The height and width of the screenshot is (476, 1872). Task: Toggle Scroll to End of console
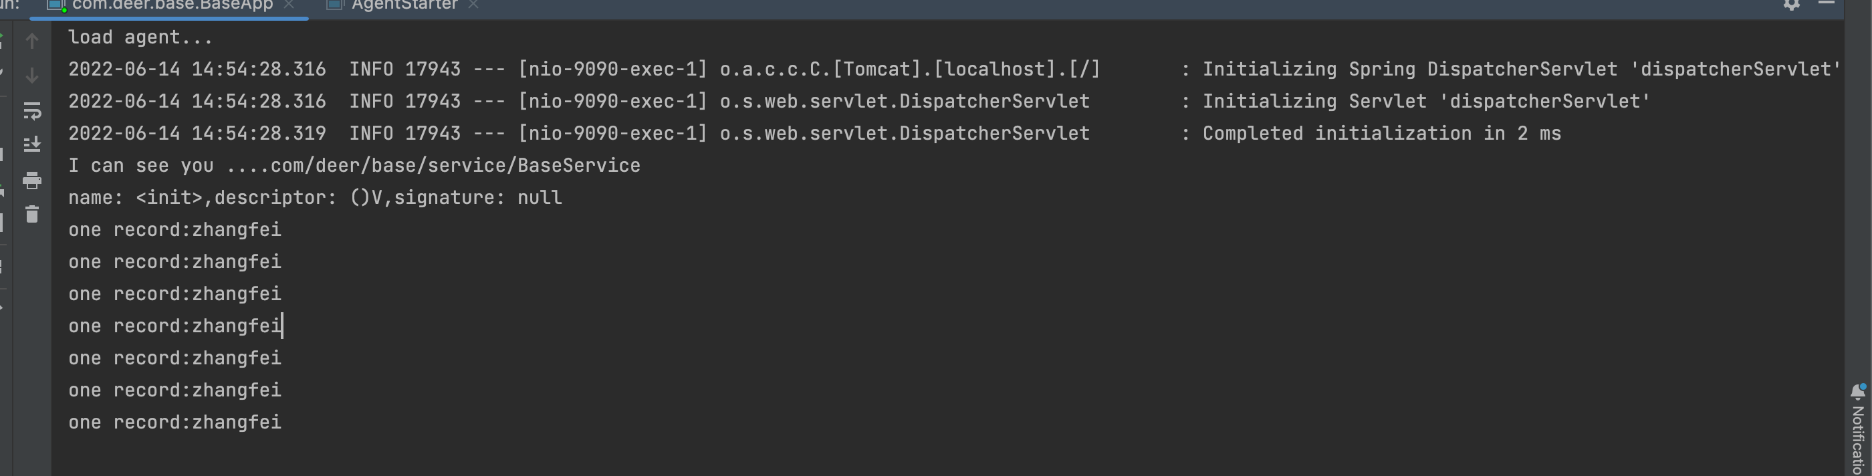click(32, 144)
